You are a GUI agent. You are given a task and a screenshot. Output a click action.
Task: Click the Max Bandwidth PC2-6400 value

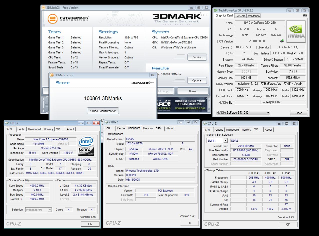click(245, 150)
